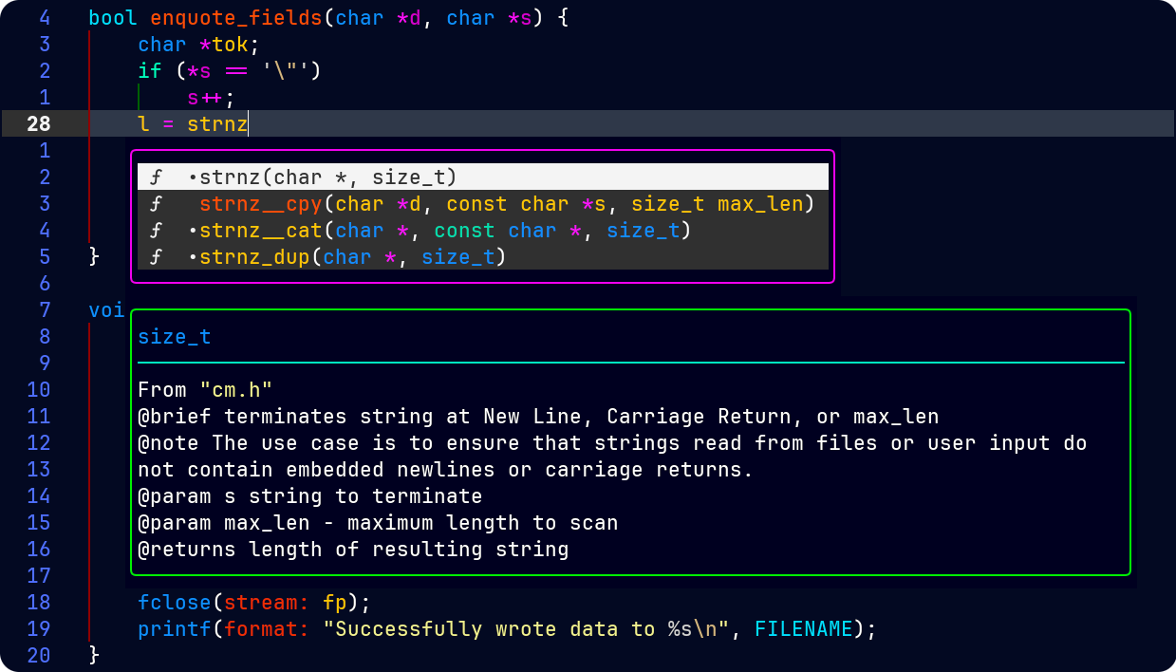1176x672 pixels.
Task: Click the function icon next to strnz_dup
Action: click(x=156, y=257)
